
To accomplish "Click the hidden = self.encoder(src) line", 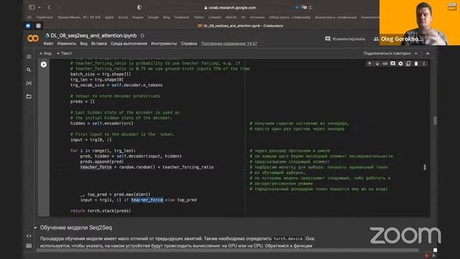I will tap(102, 123).
